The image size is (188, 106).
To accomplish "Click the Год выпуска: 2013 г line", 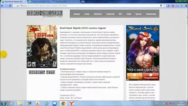I will [x=68, y=95].
